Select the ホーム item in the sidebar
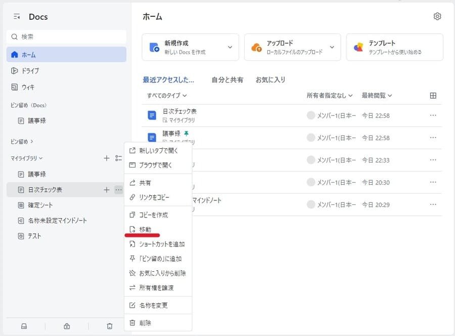 (x=30, y=54)
